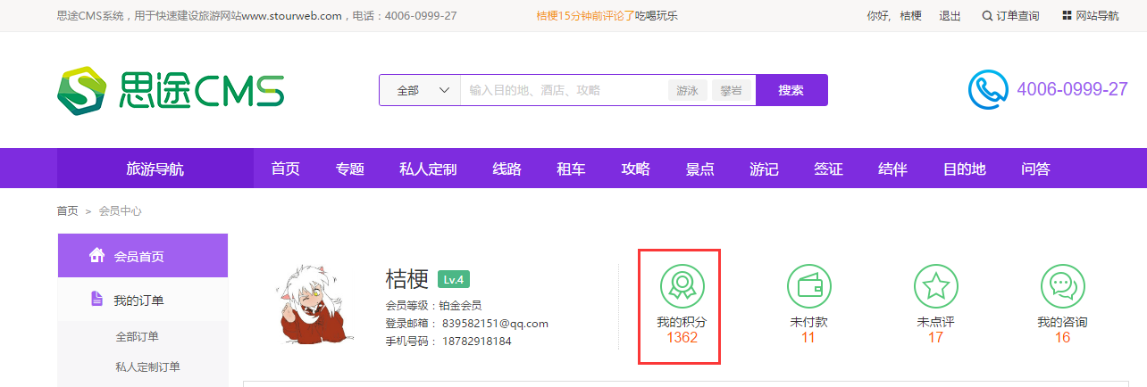Select the 游泳 search suggestion tag

pos(687,90)
